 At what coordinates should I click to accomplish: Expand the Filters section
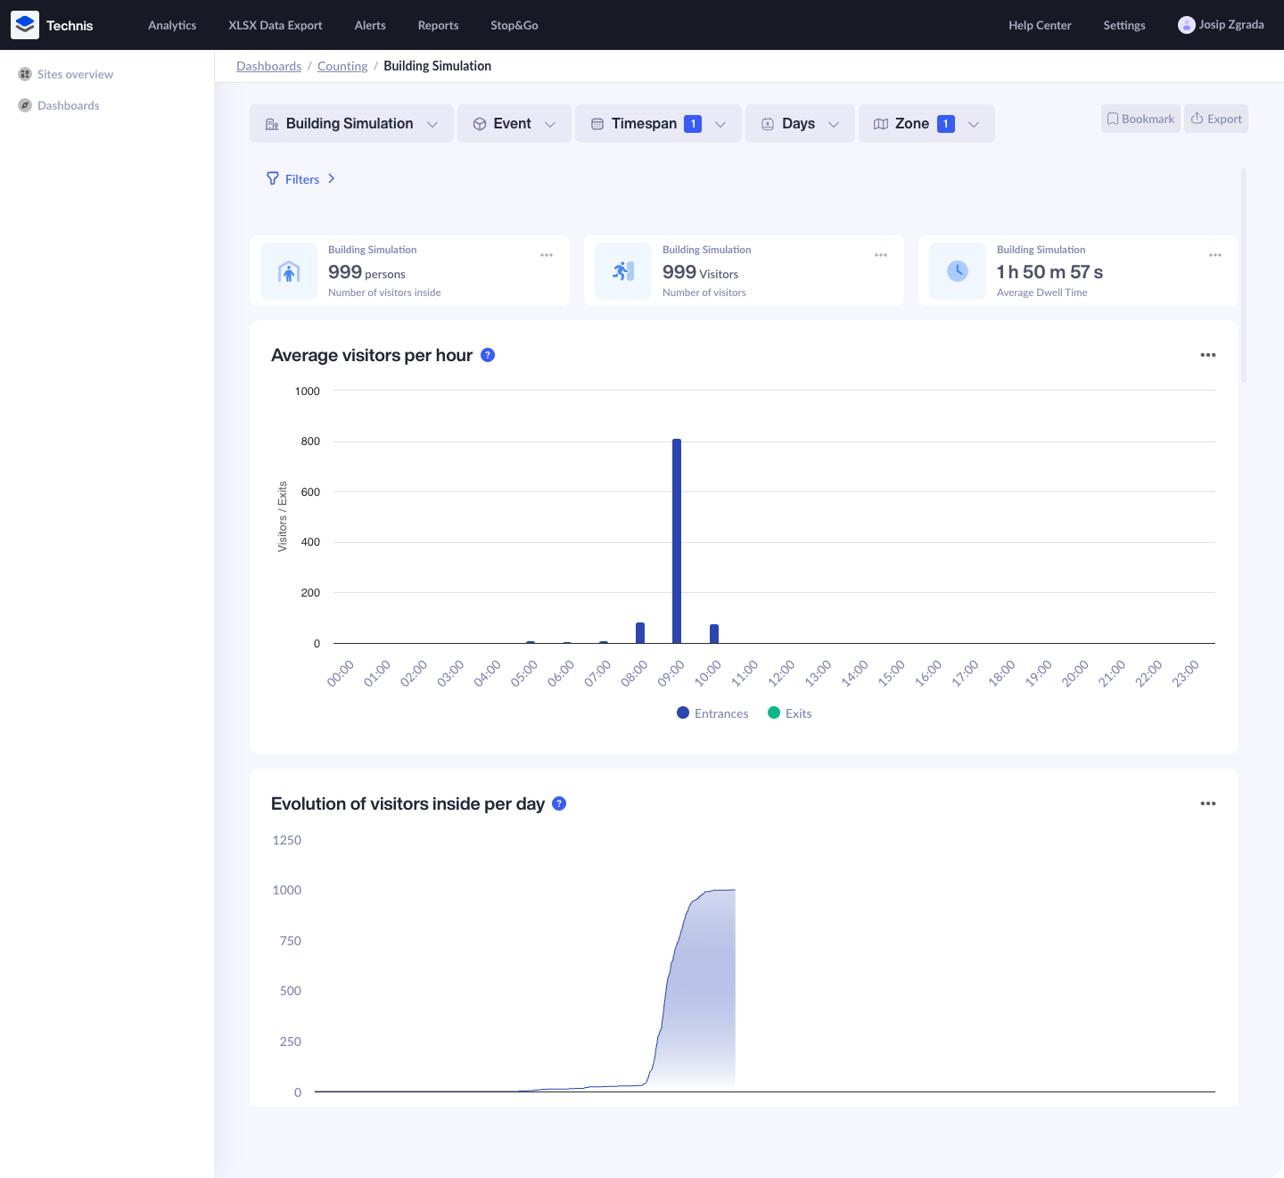tap(301, 179)
